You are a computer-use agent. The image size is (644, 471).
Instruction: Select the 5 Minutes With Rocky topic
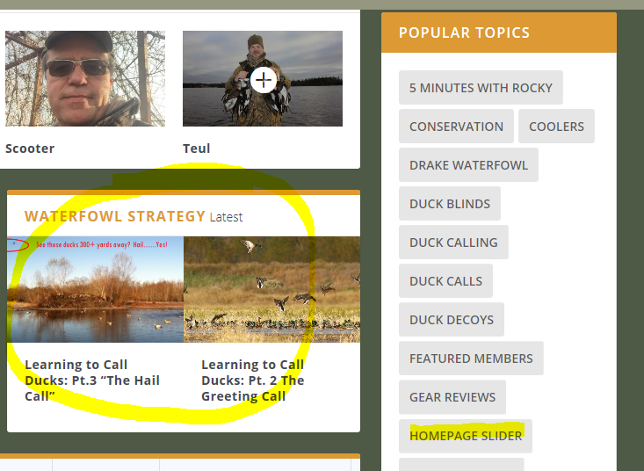tap(481, 88)
